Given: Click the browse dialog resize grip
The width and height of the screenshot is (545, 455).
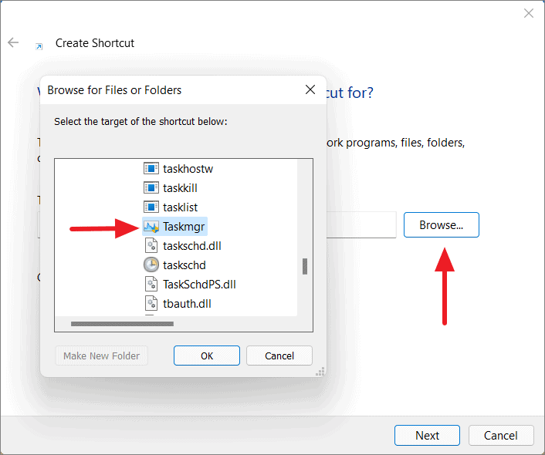Looking at the screenshot, I should (320, 371).
